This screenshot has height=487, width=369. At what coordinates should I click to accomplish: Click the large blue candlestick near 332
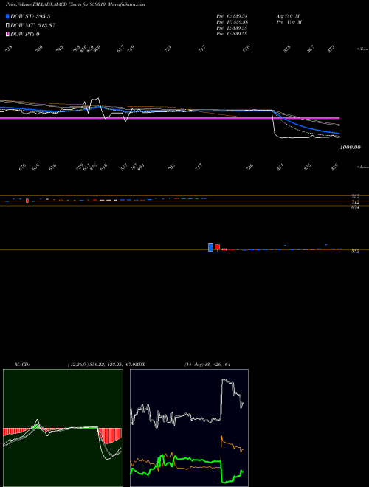click(210, 247)
